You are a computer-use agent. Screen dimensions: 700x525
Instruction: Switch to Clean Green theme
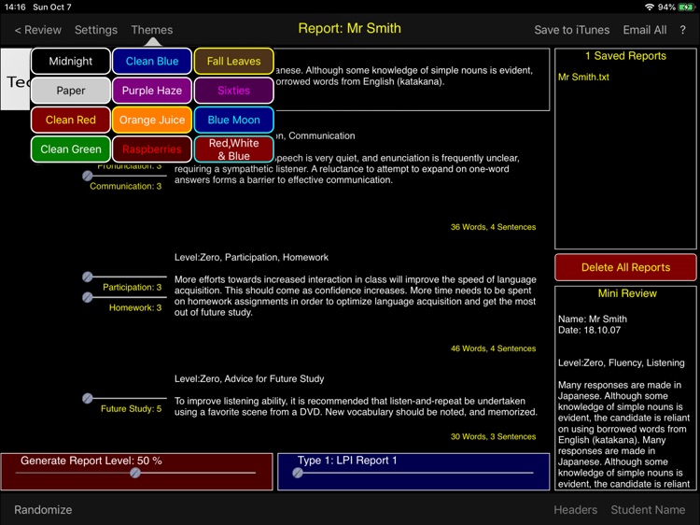[x=71, y=149]
